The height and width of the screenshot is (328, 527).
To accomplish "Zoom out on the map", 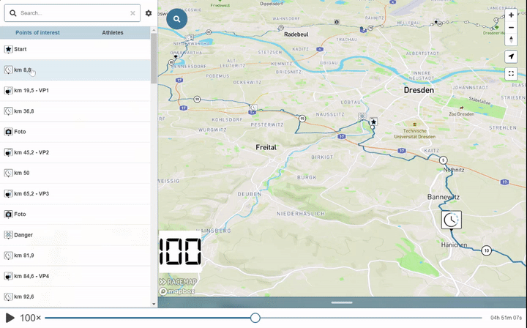I will [x=511, y=28].
